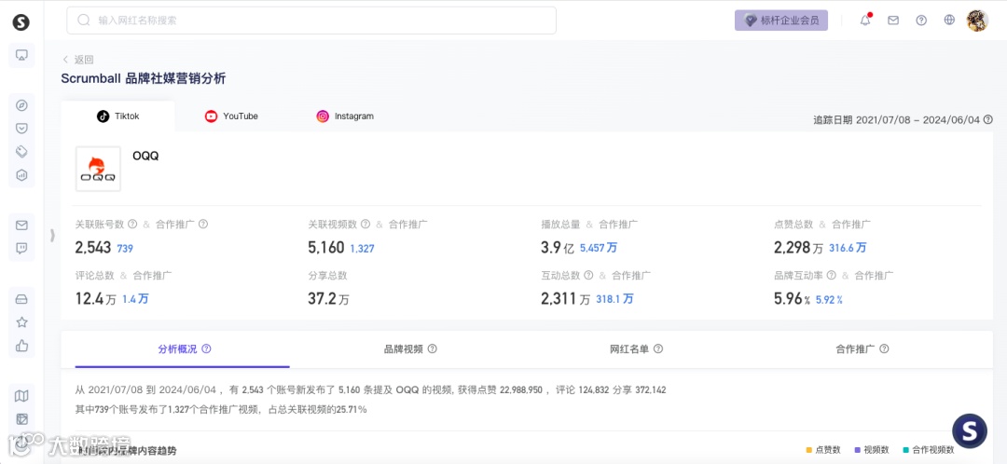Switch to the Instagram tab
Screen dimensions: 1007x464
pos(345,116)
